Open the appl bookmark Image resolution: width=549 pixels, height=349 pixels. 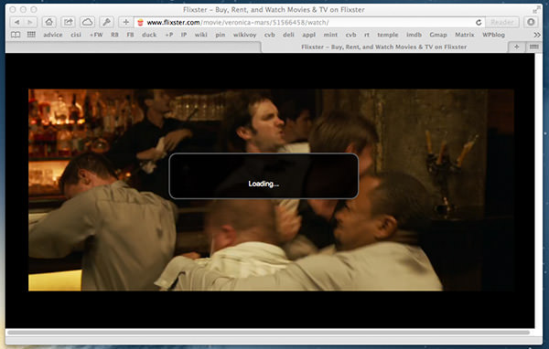[309, 35]
